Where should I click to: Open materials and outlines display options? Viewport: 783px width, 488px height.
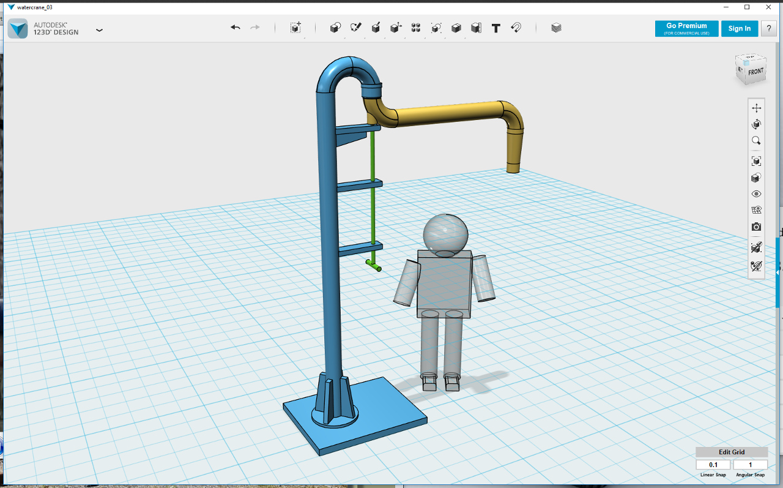click(757, 178)
